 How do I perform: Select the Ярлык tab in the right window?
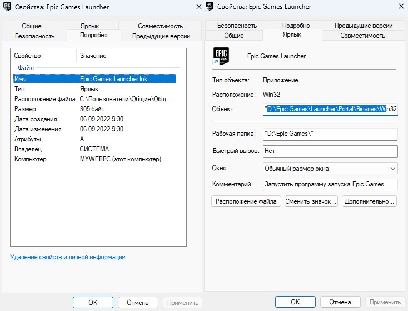[x=292, y=34]
